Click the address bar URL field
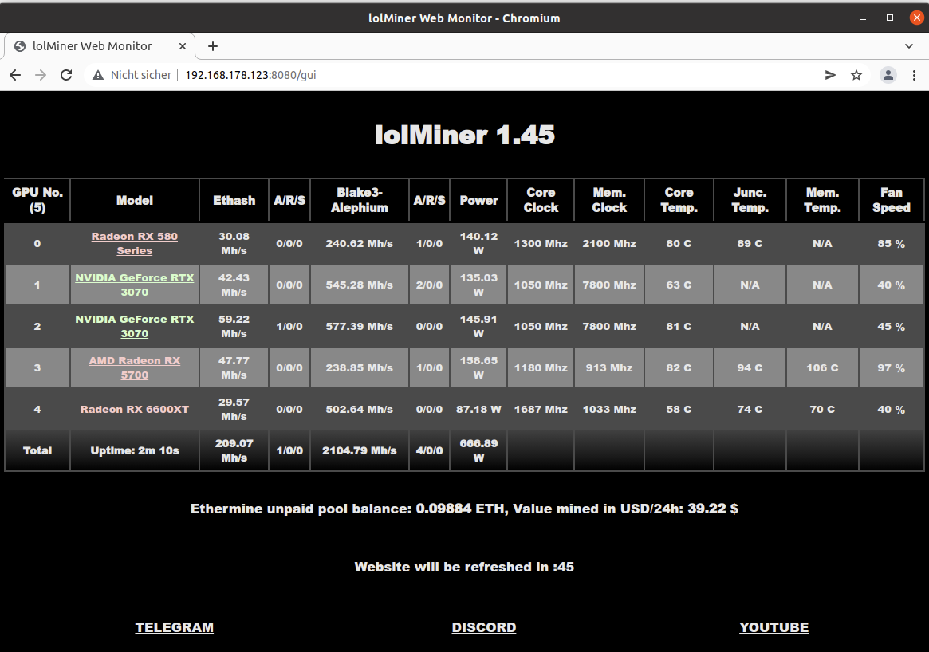The image size is (929, 652). [x=478, y=75]
